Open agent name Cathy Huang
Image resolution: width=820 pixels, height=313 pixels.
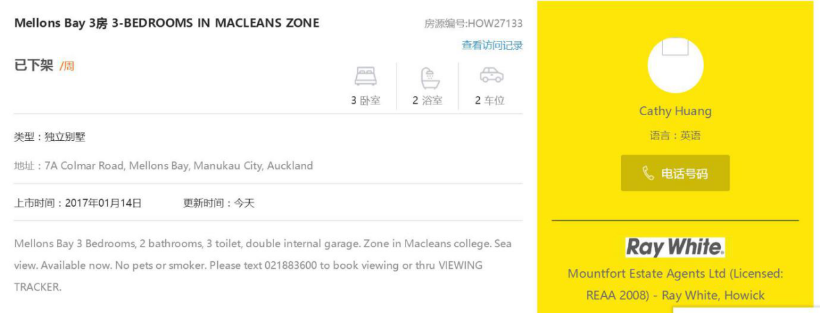coord(675,111)
